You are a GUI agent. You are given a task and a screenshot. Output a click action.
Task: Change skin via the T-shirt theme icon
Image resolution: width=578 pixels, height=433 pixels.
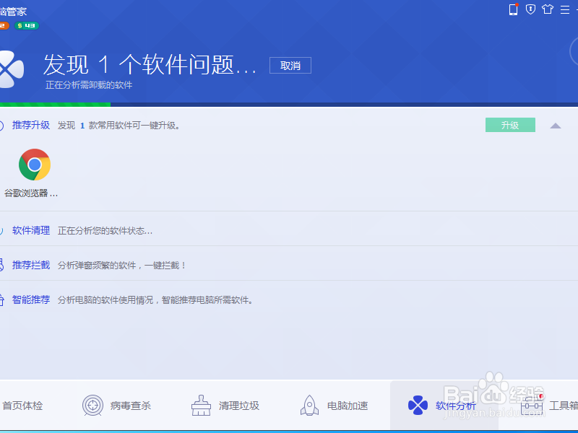pos(548,10)
